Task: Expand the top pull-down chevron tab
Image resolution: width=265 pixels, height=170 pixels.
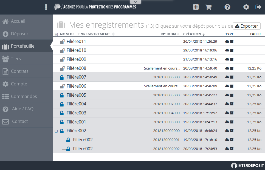Action: coord(135,2)
